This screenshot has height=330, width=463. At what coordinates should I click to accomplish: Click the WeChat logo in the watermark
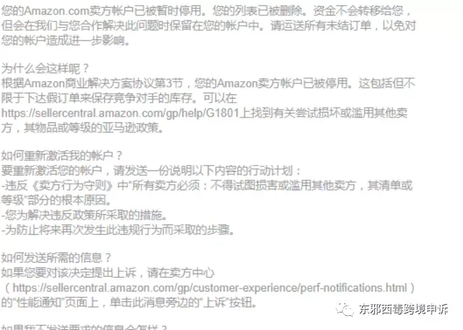click(344, 309)
